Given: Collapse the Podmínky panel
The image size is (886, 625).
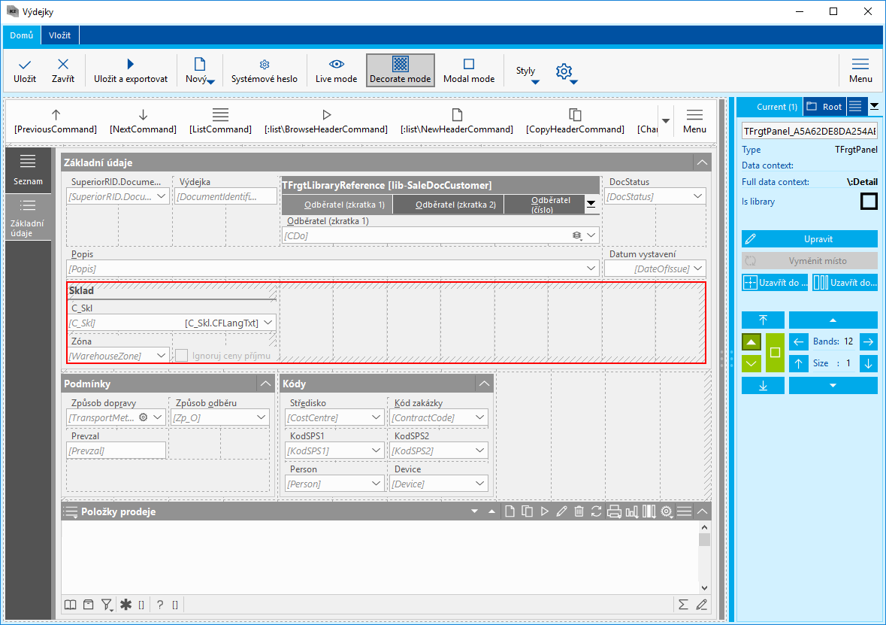Looking at the screenshot, I should point(265,384).
